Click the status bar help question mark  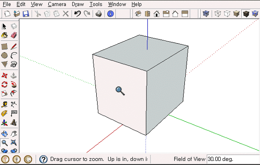point(43,160)
